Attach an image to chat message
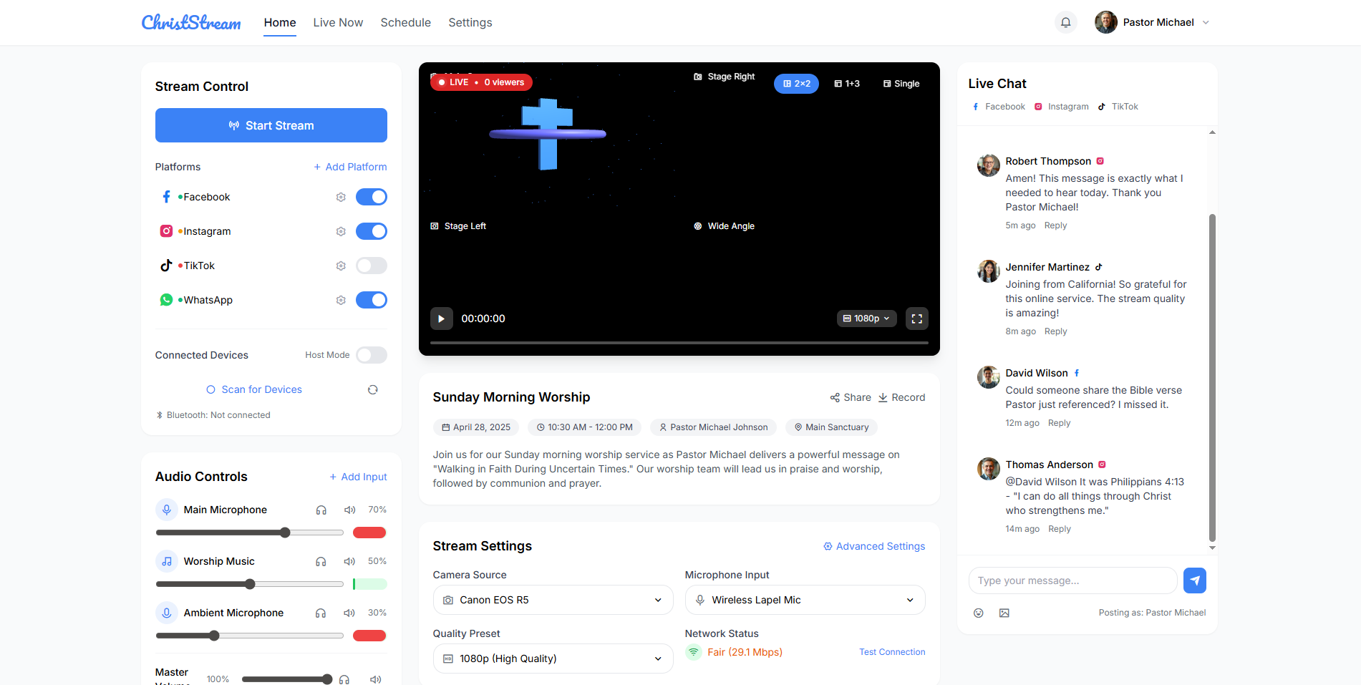1361x685 pixels. point(1004,613)
